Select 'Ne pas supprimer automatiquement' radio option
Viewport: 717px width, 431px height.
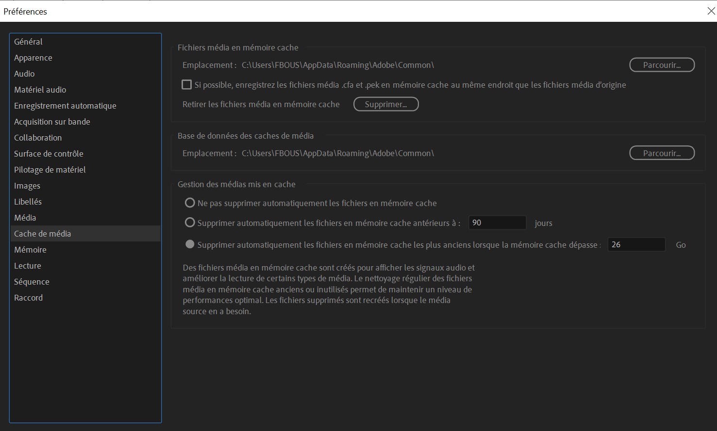coord(190,203)
